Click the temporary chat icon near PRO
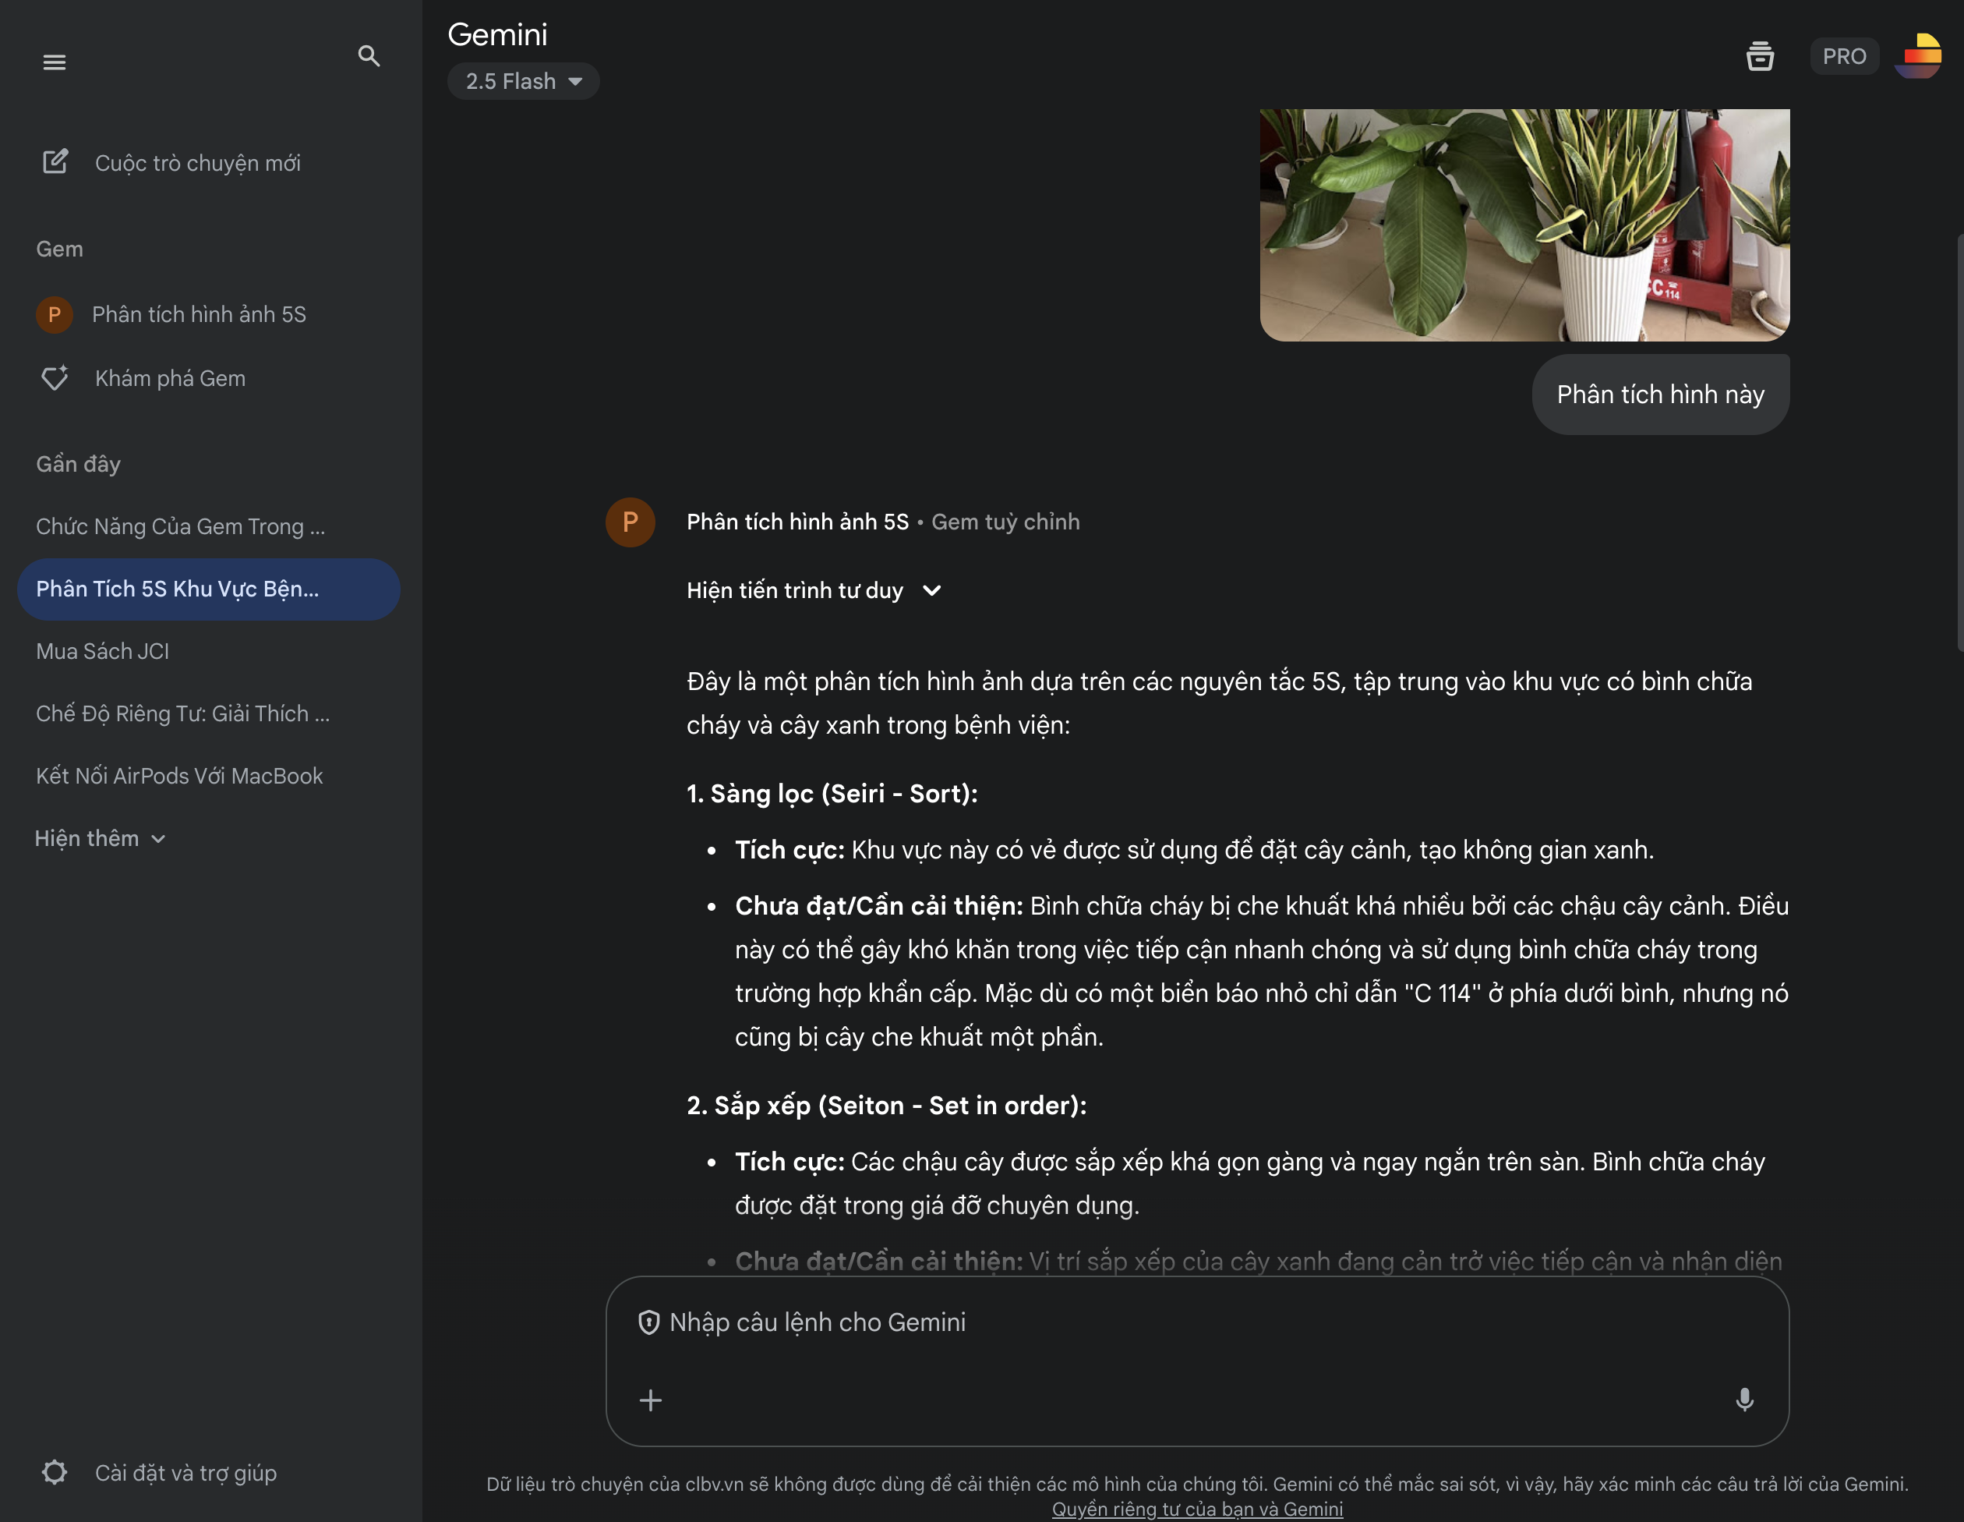The height and width of the screenshot is (1522, 1964). 1760,56
